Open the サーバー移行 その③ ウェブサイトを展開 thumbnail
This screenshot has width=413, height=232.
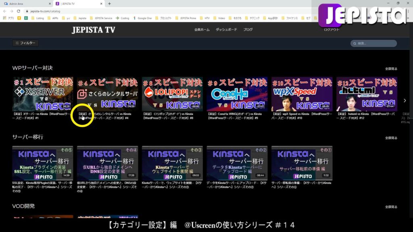tap(172, 163)
